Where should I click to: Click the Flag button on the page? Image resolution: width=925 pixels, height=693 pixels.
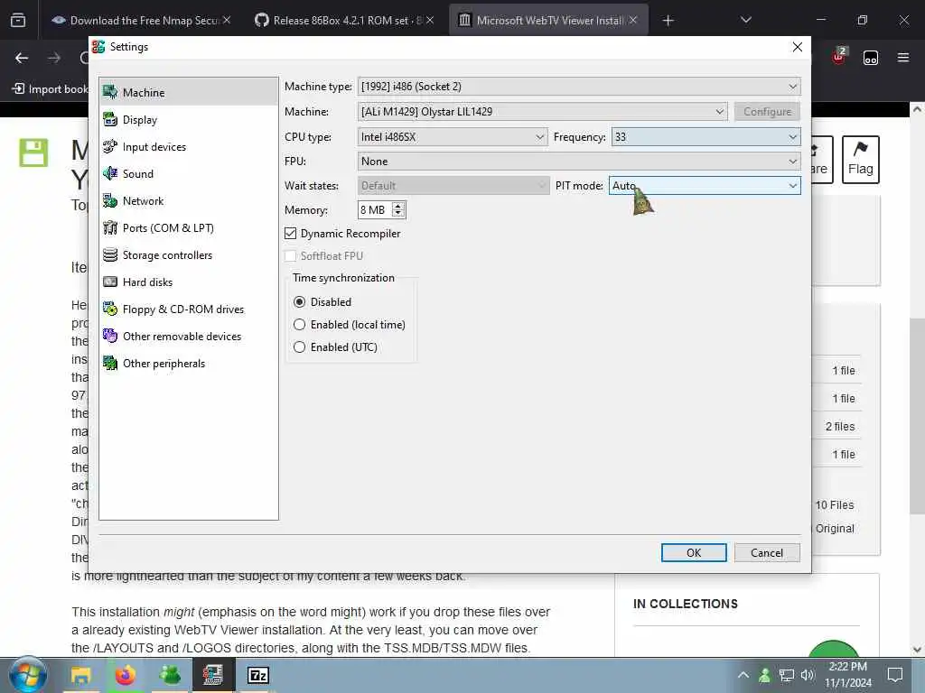pos(860,160)
